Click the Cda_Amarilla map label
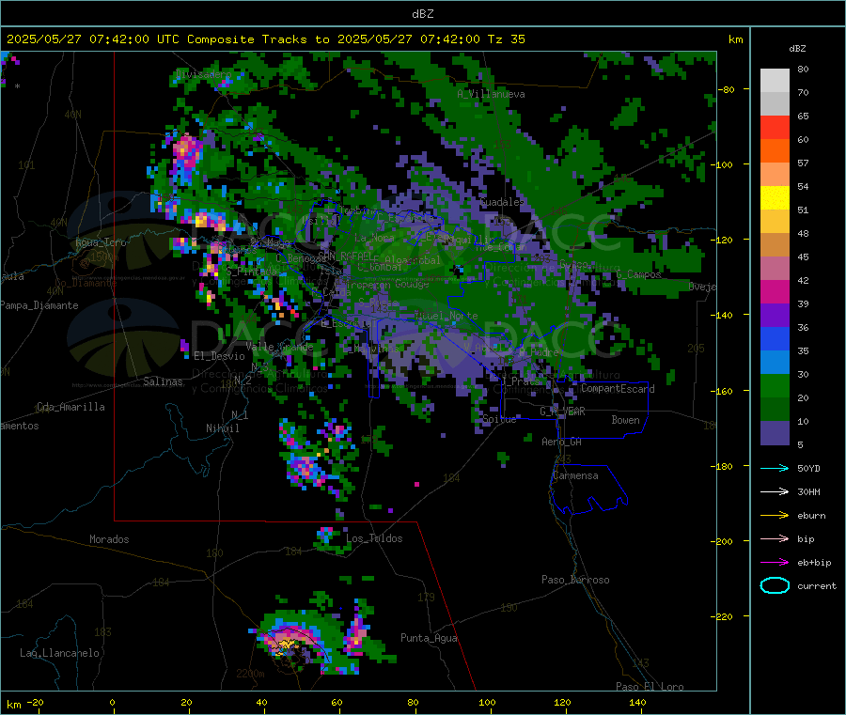 pyautogui.click(x=70, y=407)
